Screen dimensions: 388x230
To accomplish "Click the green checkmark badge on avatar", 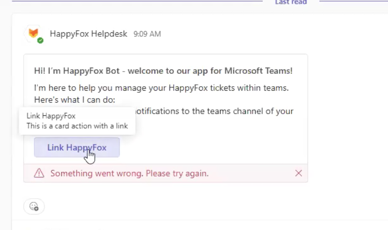I will pyautogui.click(x=40, y=40).
